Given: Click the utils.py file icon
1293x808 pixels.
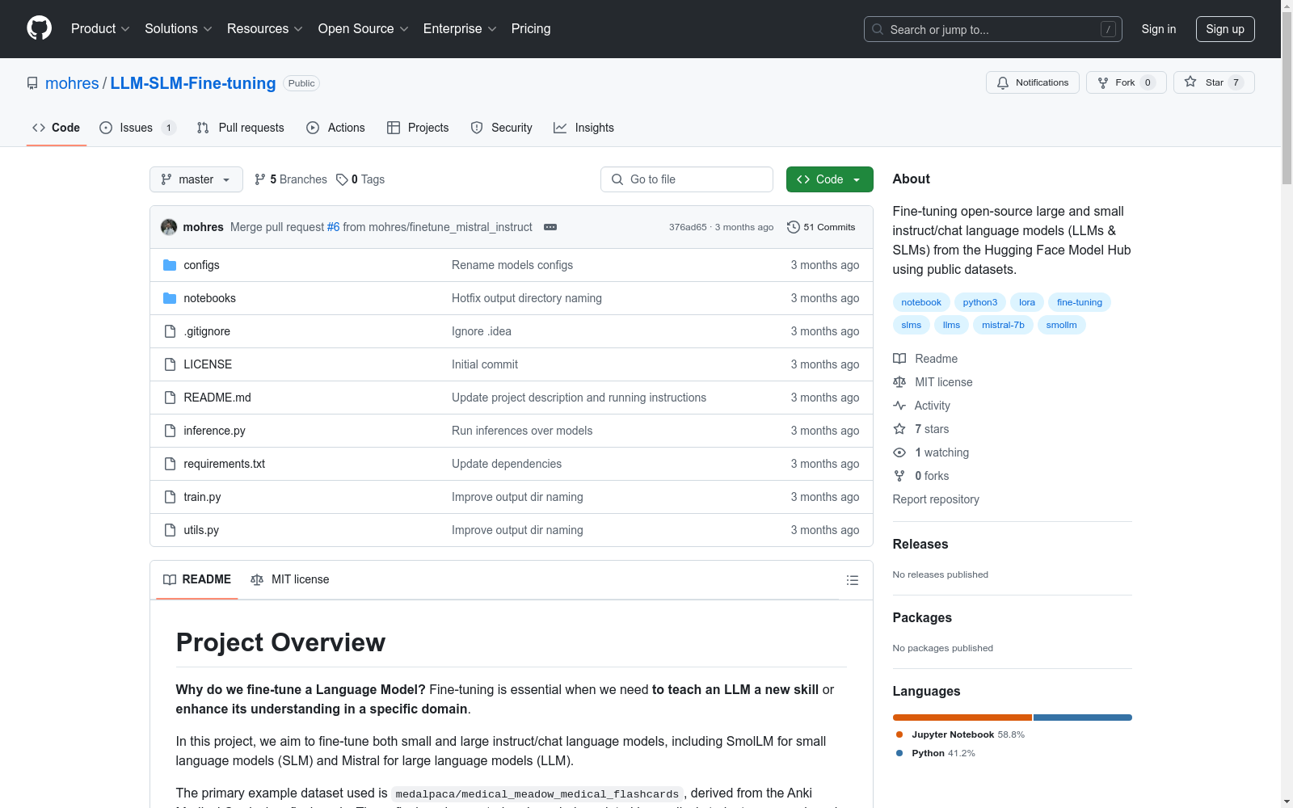Looking at the screenshot, I should click(170, 530).
